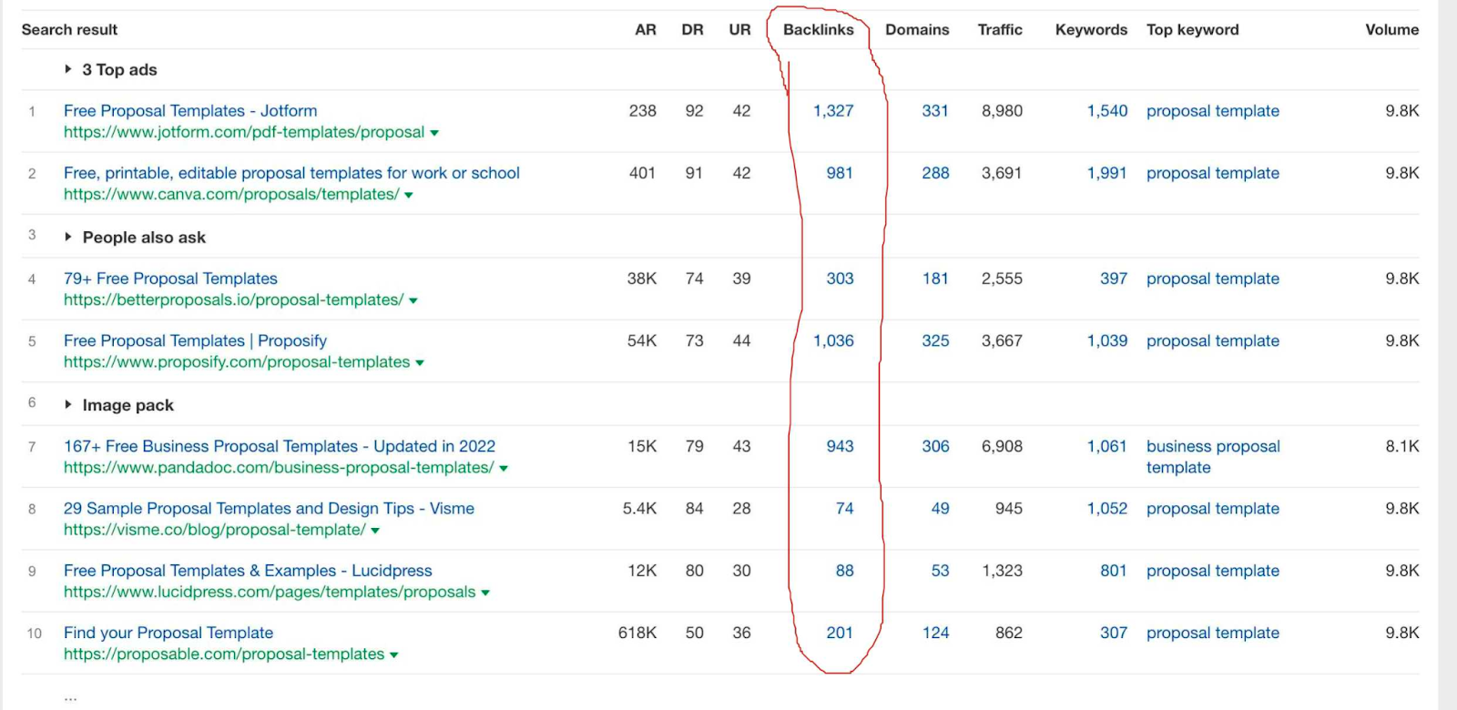Open the 'Find your Proposal Template' result
This screenshot has height=710, width=1457.
(168, 632)
